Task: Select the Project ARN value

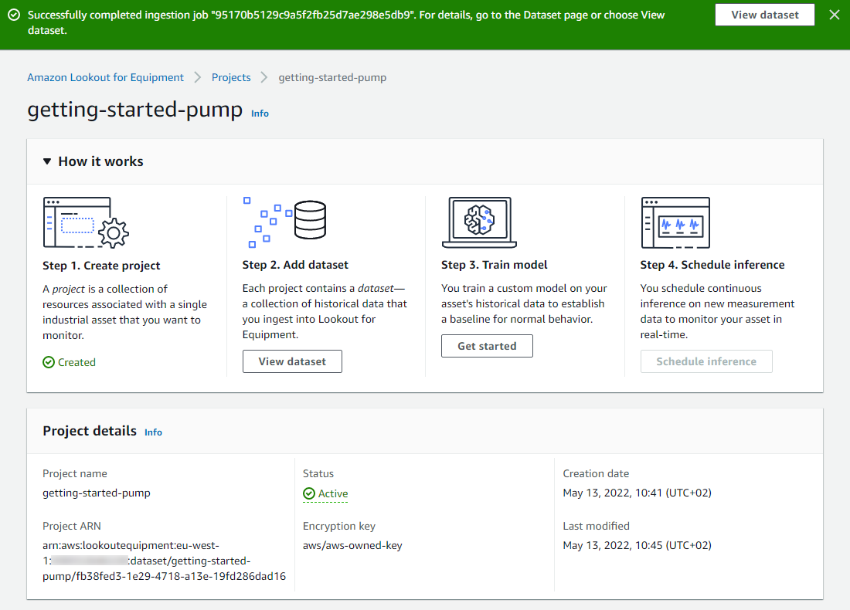Action: tap(165, 561)
